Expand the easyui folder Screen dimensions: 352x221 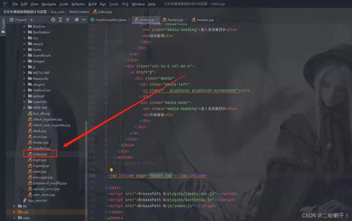coord(24,44)
